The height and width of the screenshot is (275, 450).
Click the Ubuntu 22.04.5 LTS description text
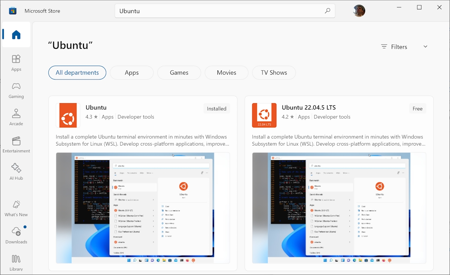click(x=339, y=140)
